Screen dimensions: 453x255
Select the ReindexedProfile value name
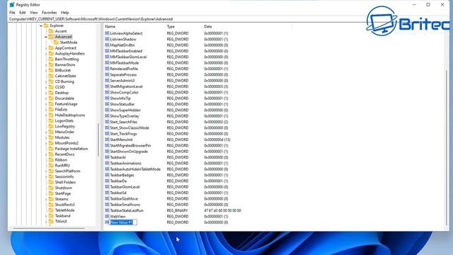click(x=124, y=69)
